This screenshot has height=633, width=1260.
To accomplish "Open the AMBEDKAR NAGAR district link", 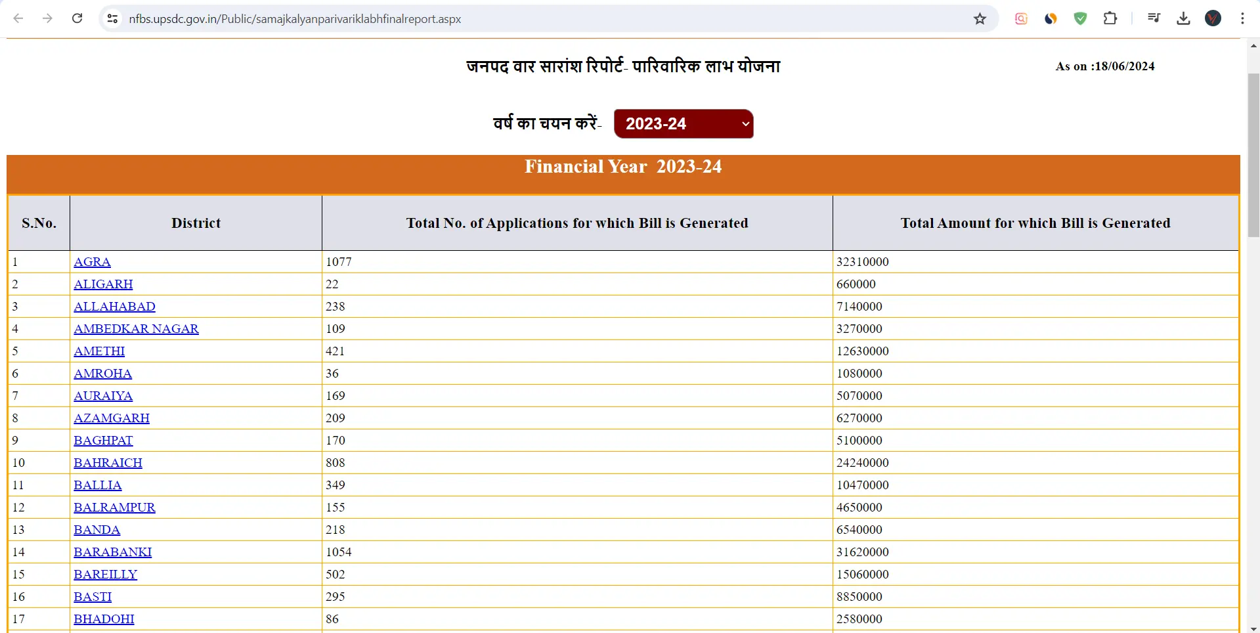I will pos(136,328).
